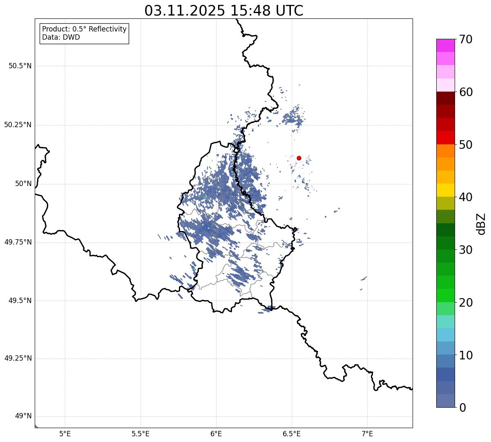The height and width of the screenshot is (442, 491).
Task: Click the colorbar "50" tick label
Action: click(466, 145)
